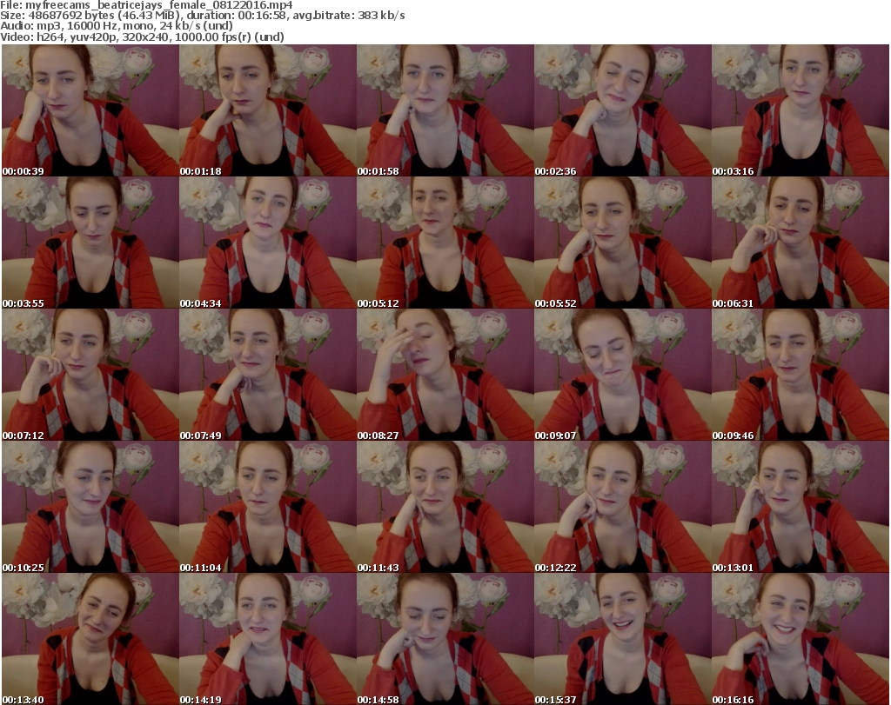Viewport: 891px width, 705px height.
Task: Choose the 00:12:22 video frame
Action: (x=622, y=507)
